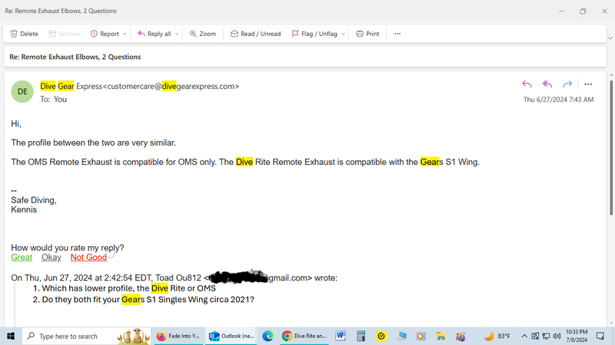Rate the reply as Okay
The width and height of the screenshot is (615, 345).
(x=52, y=258)
